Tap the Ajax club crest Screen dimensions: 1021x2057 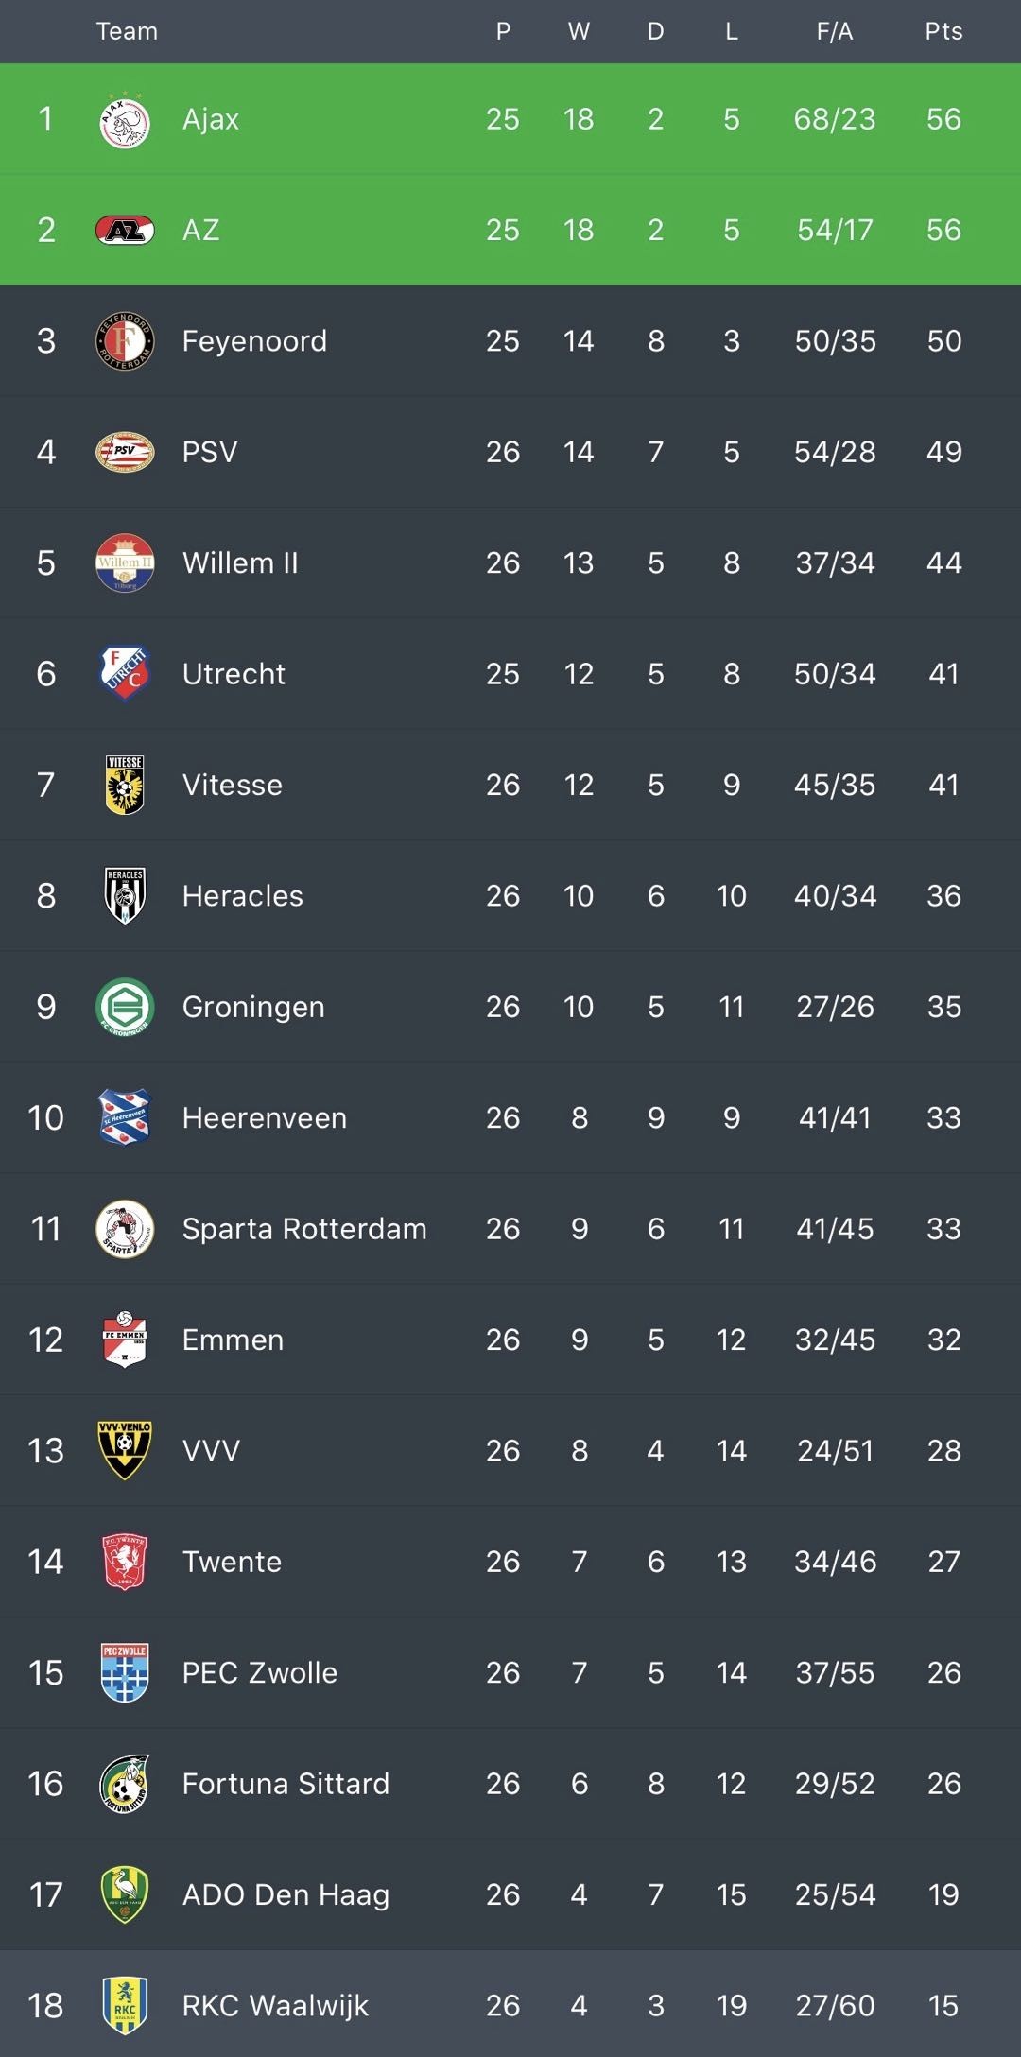[x=125, y=119]
